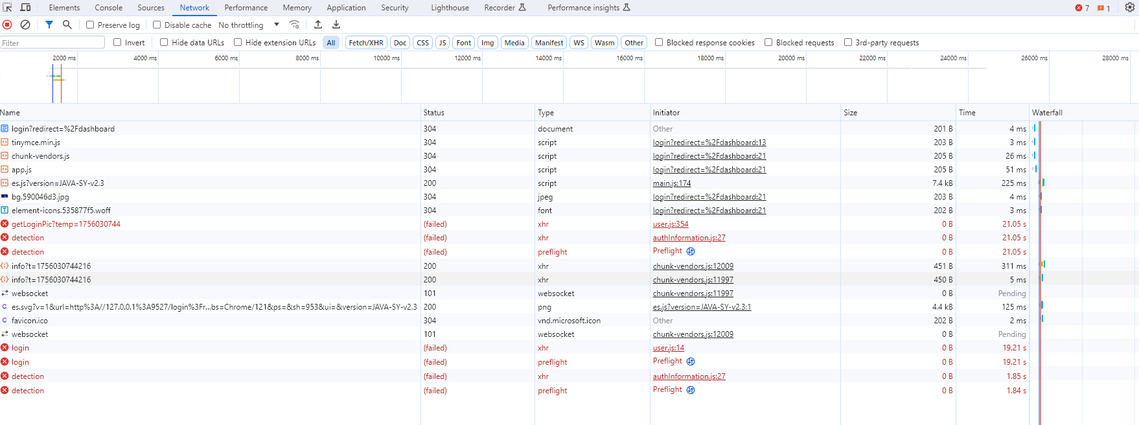
Task: Open the Security tab
Action: click(x=395, y=8)
